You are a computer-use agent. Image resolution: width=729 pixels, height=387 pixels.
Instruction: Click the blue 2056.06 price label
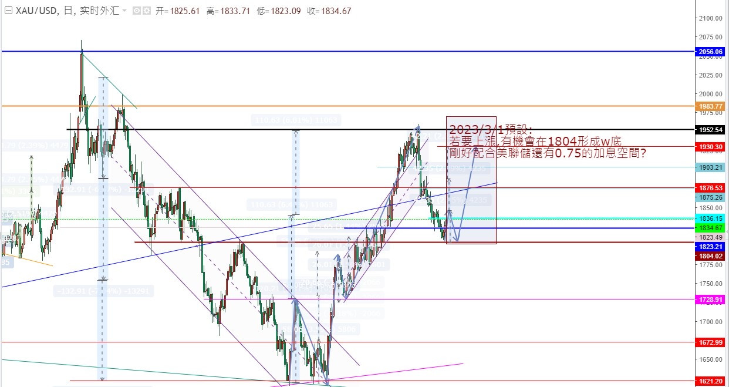point(711,52)
